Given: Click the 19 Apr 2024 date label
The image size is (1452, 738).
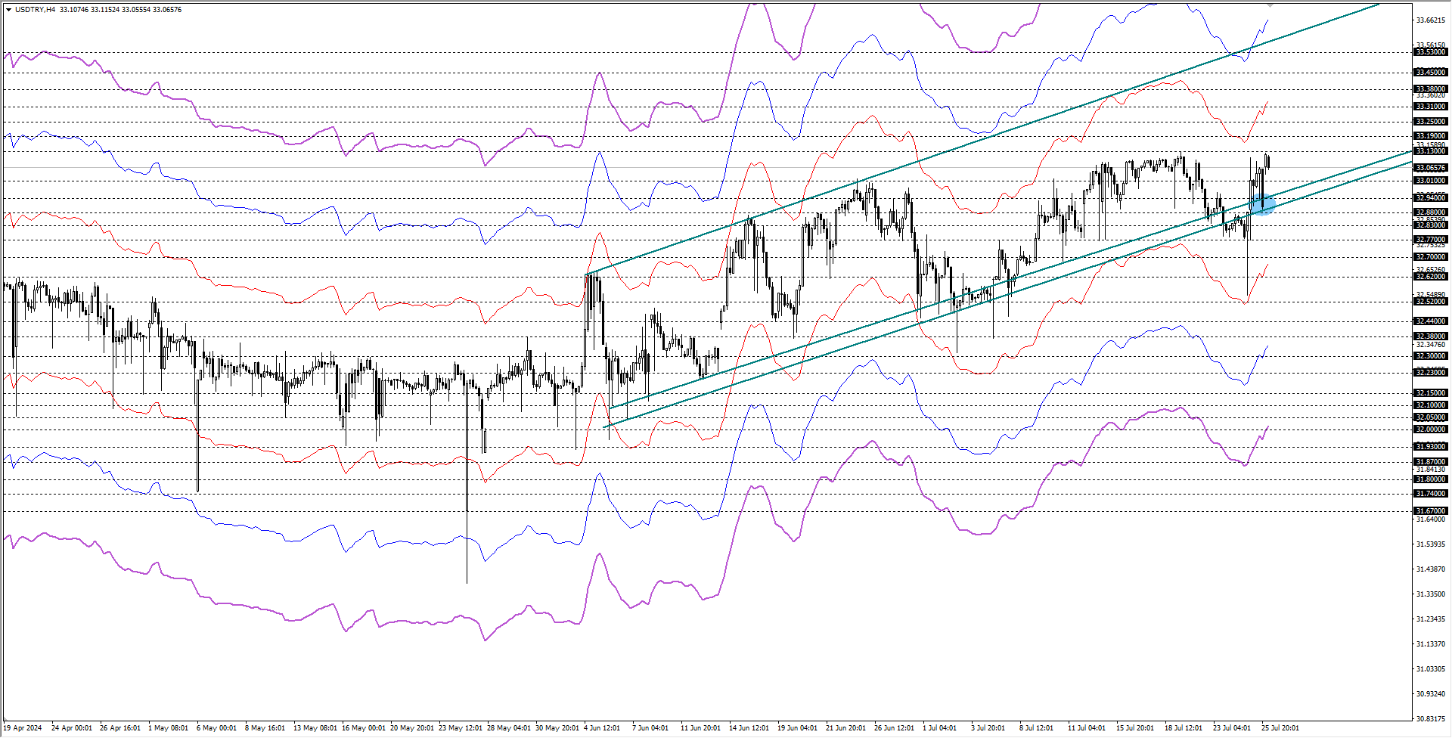Looking at the screenshot, I should pyautogui.click(x=23, y=728).
